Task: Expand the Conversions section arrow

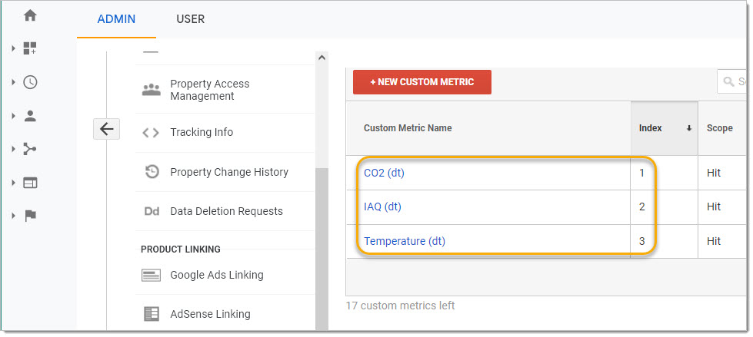Action: click(13, 216)
